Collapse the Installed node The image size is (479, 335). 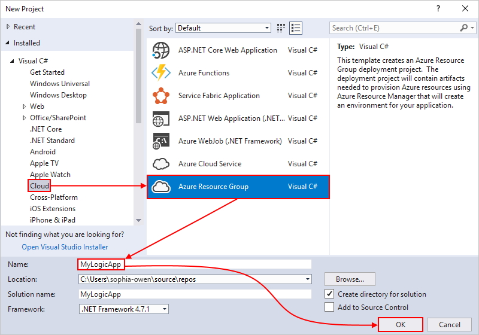click(7, 42)
